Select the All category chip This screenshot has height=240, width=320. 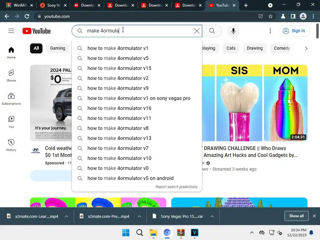pos(36,48)
